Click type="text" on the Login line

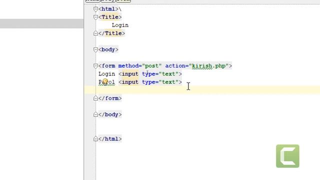pos(160,74)
